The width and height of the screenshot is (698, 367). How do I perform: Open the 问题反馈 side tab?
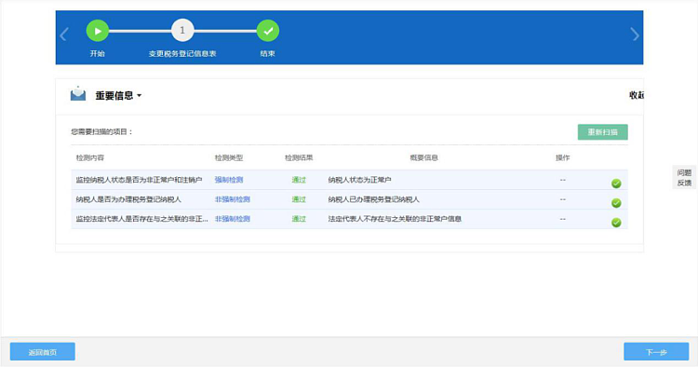(684, 177)
